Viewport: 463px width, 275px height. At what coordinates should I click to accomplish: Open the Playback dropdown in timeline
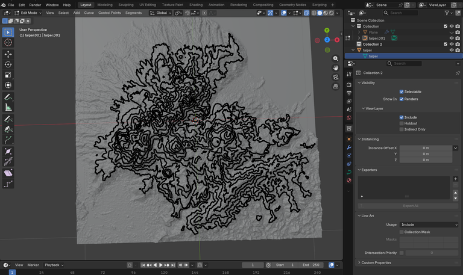pyautogui.click(x=54, y=265)
